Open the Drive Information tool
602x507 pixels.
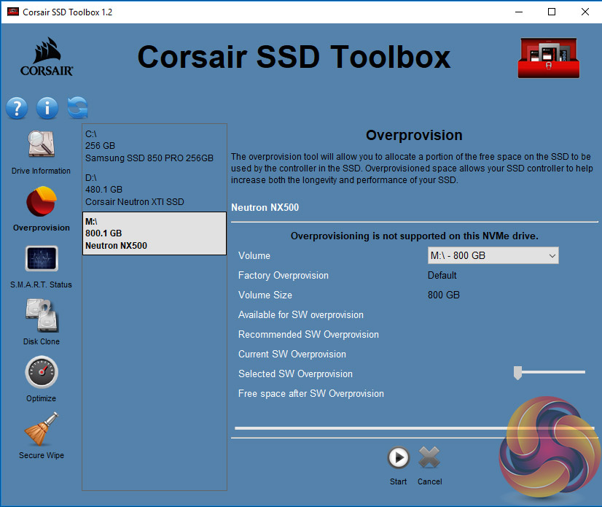coord(41,145)
